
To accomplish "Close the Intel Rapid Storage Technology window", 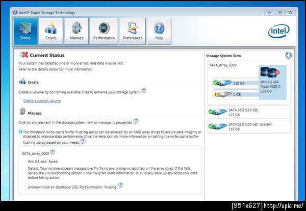I will point(290,13).
